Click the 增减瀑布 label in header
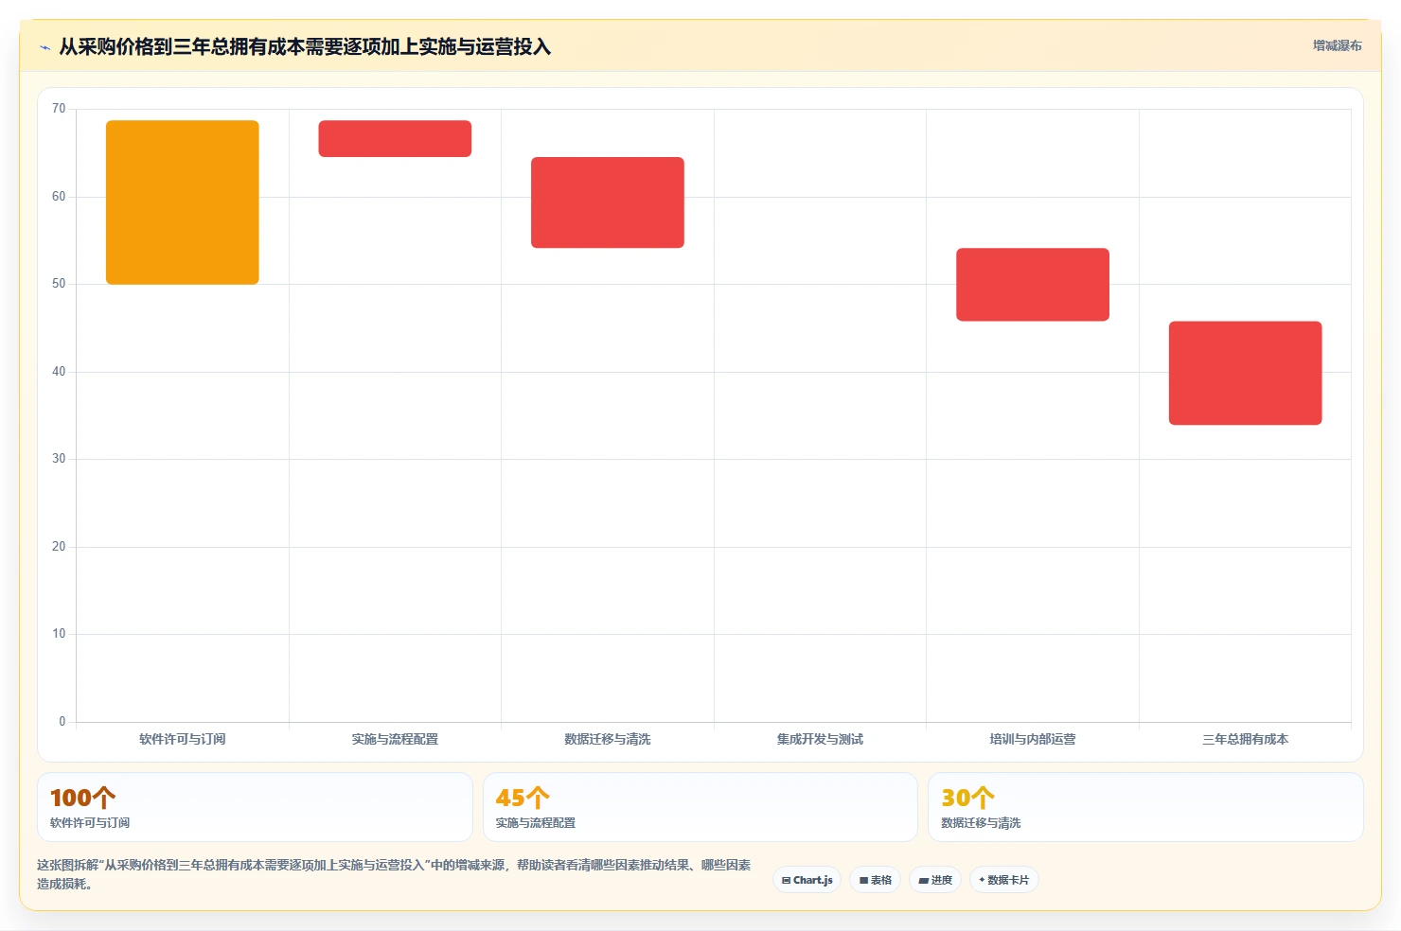Screen dimensions: 1401x931 coord(1337,45)
